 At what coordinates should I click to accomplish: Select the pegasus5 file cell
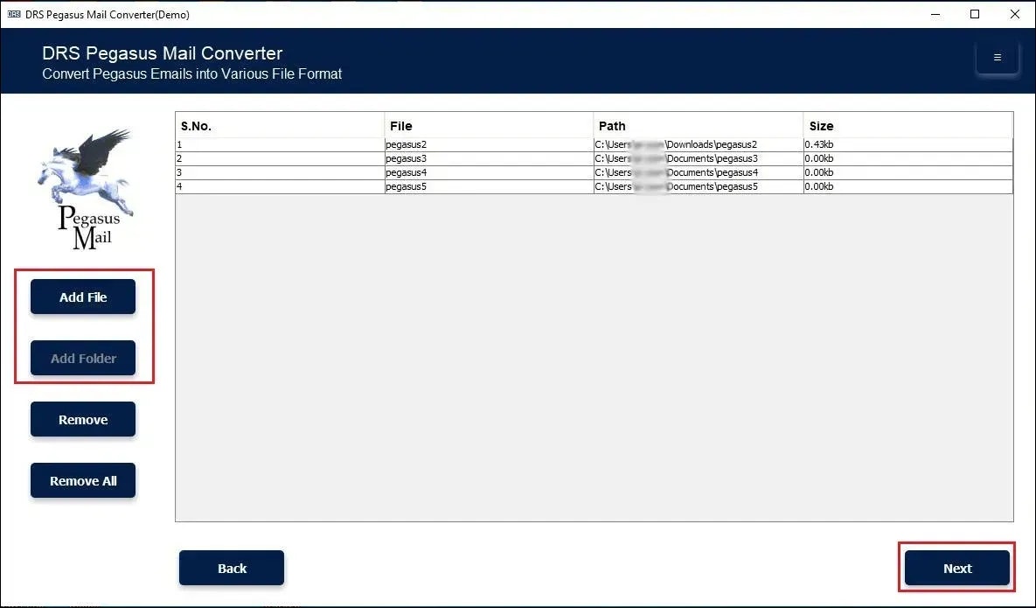click(x=489, y=186)
